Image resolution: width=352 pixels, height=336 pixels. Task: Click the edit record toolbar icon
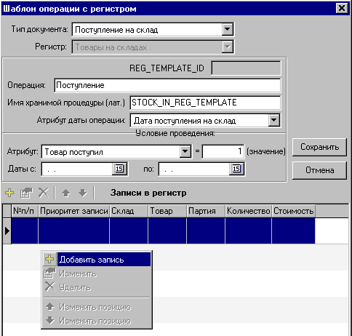(26, 193)
